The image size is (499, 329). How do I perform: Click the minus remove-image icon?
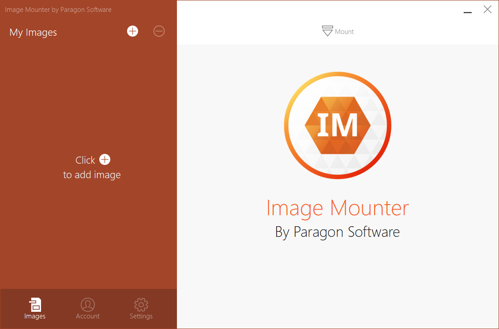coord(159,31)
